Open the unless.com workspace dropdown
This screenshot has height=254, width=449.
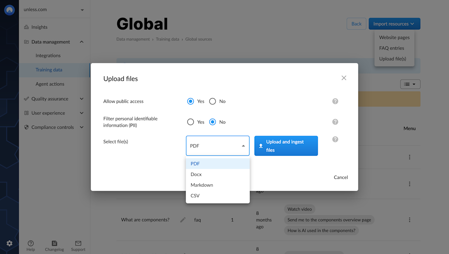(54, 10)
